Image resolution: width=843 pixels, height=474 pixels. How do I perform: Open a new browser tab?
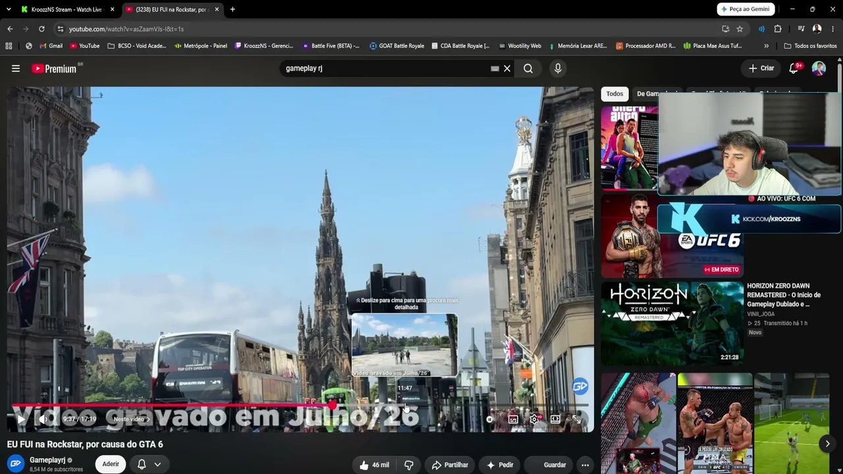(x=232, y=9)
